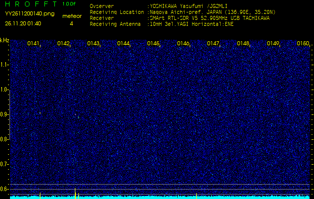Click the gray detection range bar on the frequency axis
Viewport: 314px width, 199px height.
pyautogui.click(x=10, y=115)
